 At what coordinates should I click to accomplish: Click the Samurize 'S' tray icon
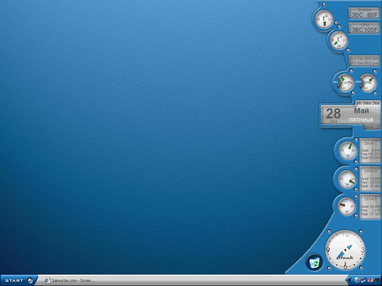[357, 280]
